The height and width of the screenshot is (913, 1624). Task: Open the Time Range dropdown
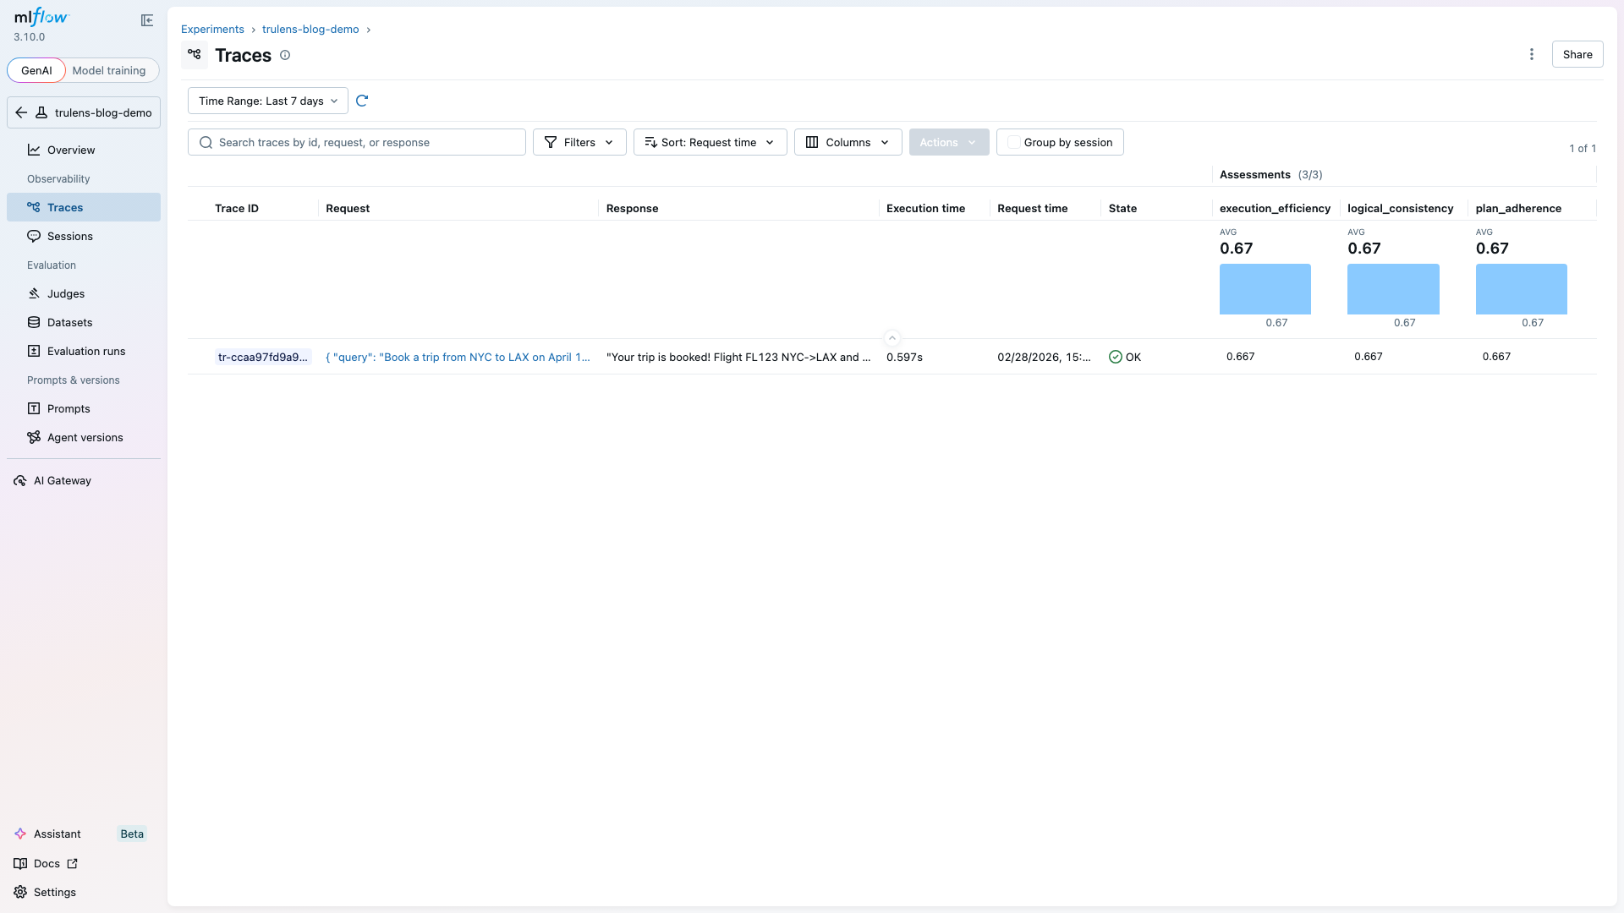[x=267, y=101]
